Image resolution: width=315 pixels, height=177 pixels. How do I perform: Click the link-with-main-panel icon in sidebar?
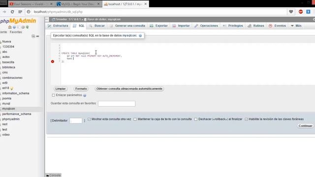pos(37,36)
